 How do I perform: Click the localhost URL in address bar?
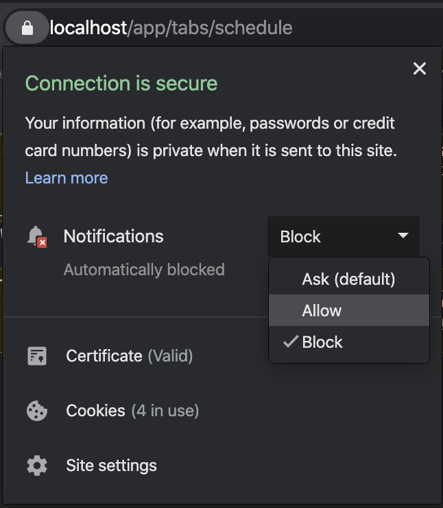171,28
